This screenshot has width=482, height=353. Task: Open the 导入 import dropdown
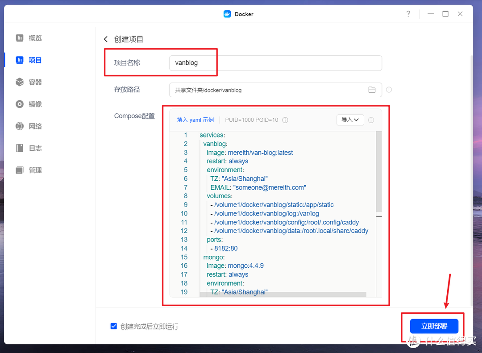click(x=350, y=120)
